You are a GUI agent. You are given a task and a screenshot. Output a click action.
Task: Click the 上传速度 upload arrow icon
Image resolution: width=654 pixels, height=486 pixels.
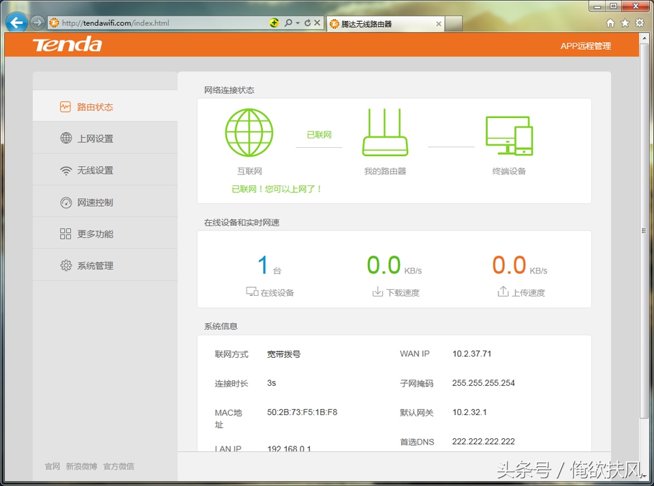(x=503, y=292)
